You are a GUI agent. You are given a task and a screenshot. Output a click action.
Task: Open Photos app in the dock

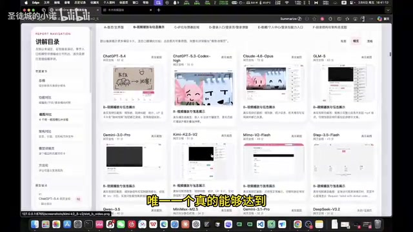[56, 224]
